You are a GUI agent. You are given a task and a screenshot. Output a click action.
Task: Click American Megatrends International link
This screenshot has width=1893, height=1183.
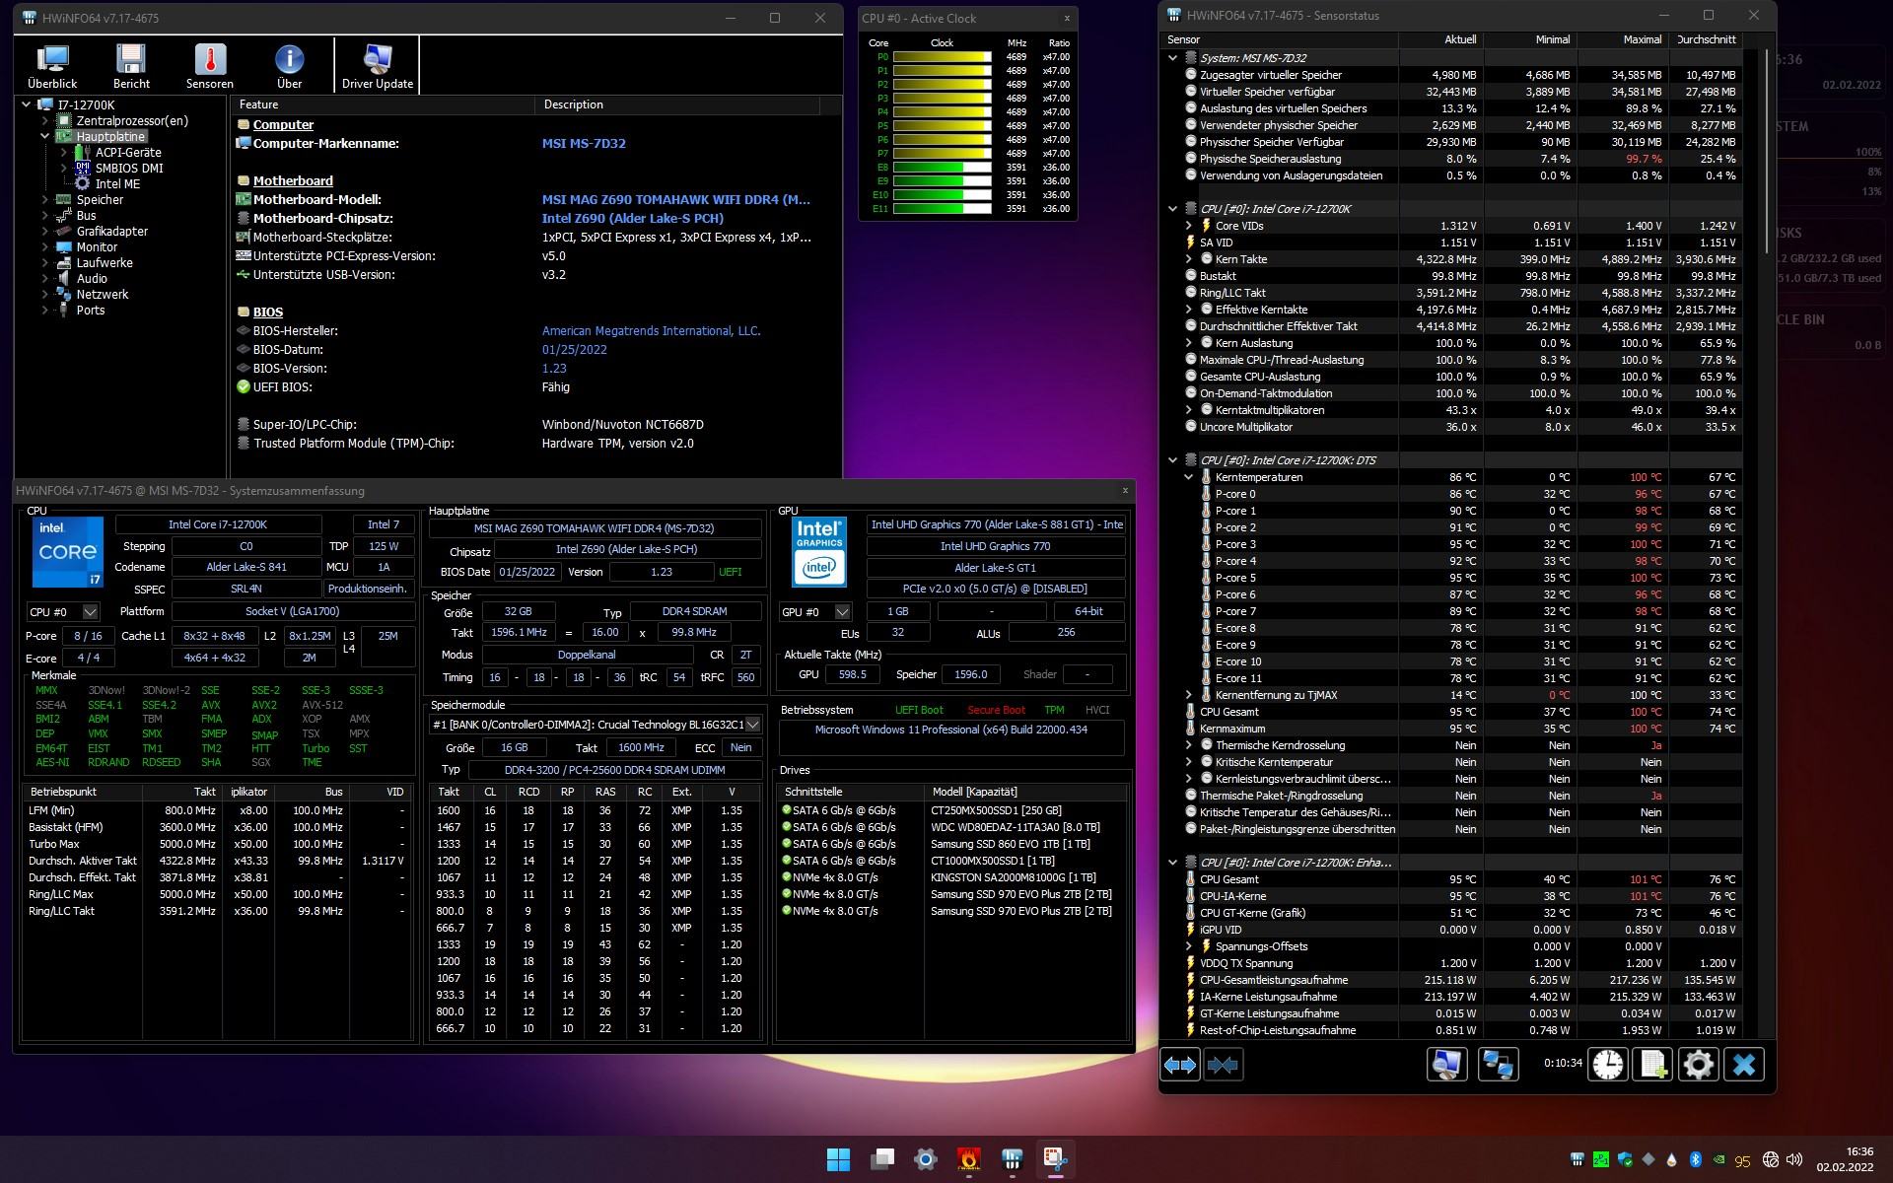click(x=651, y=330)
